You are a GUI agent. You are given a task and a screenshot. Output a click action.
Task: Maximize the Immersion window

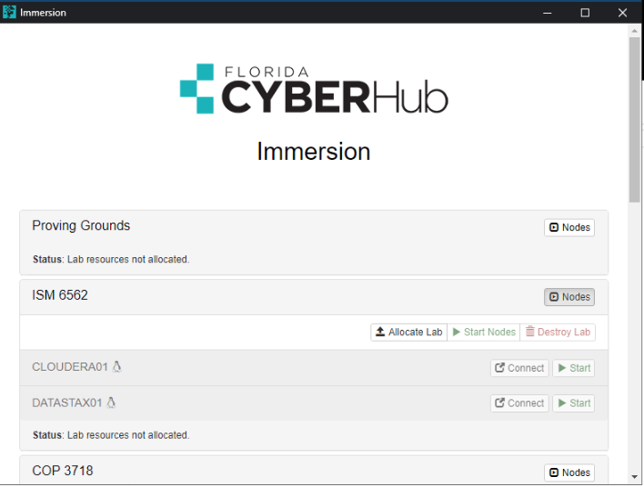click(585, 13)
